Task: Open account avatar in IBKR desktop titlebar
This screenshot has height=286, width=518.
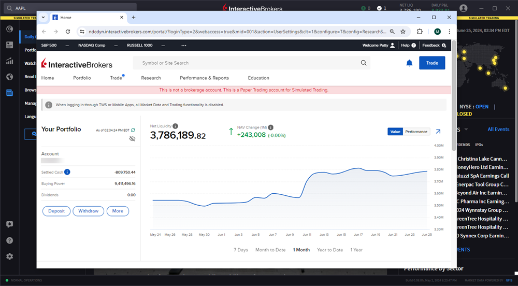Action: (464, 8)
